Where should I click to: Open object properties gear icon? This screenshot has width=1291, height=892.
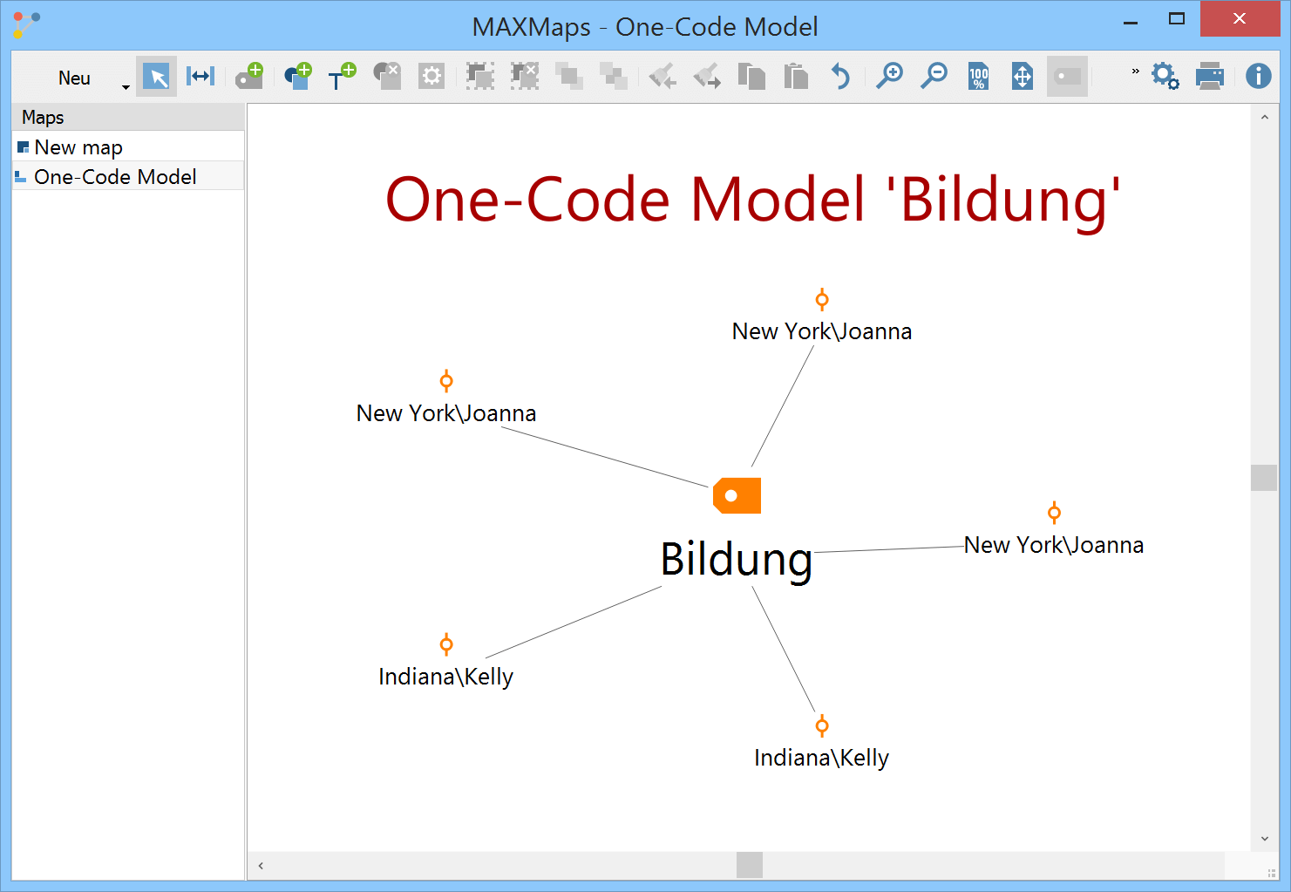[x=431, y=77]
